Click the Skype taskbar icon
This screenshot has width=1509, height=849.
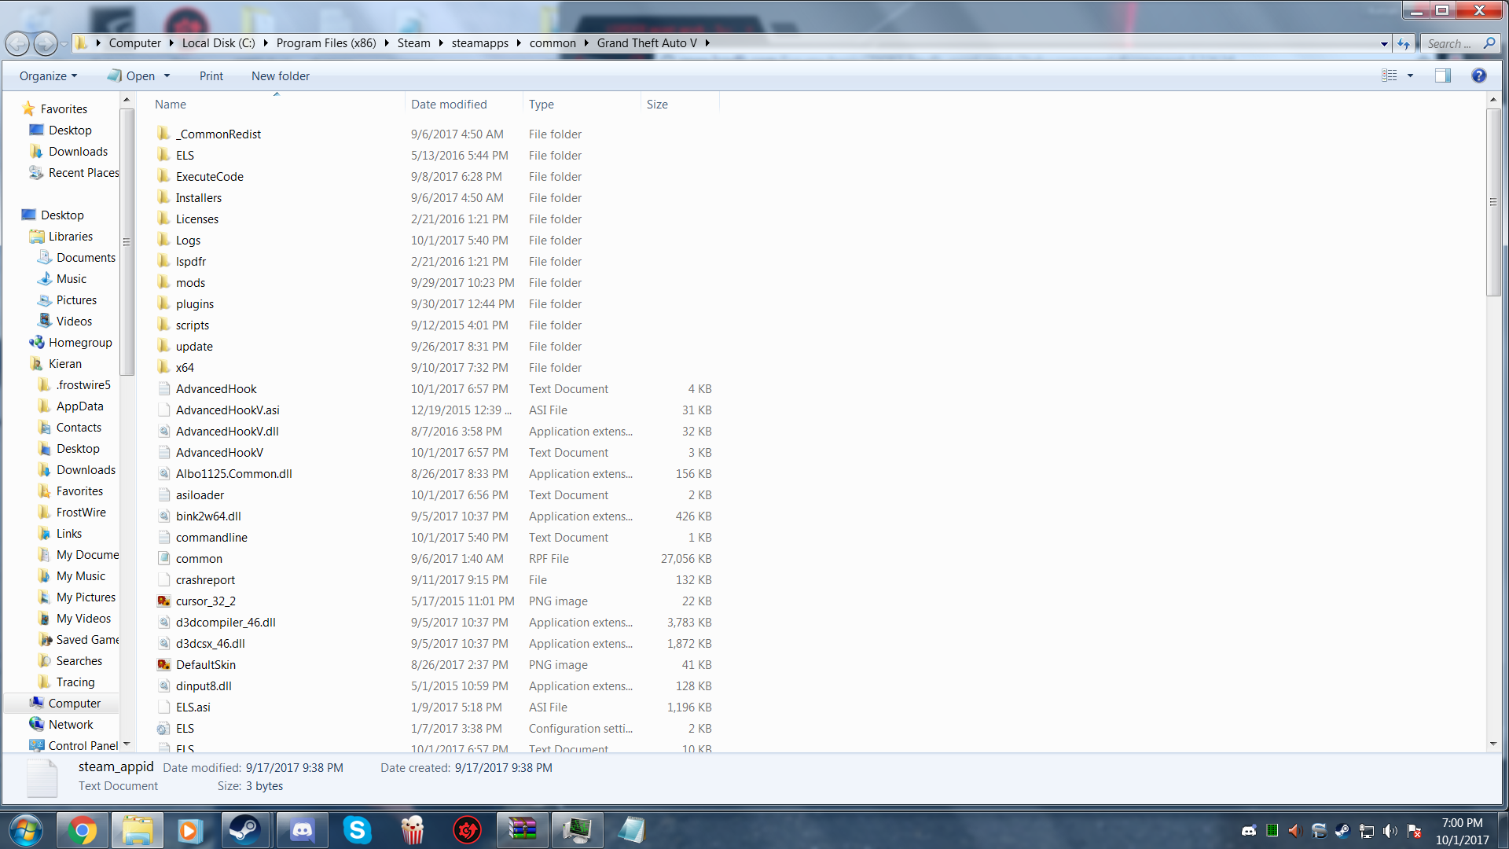tap(357, 829)
